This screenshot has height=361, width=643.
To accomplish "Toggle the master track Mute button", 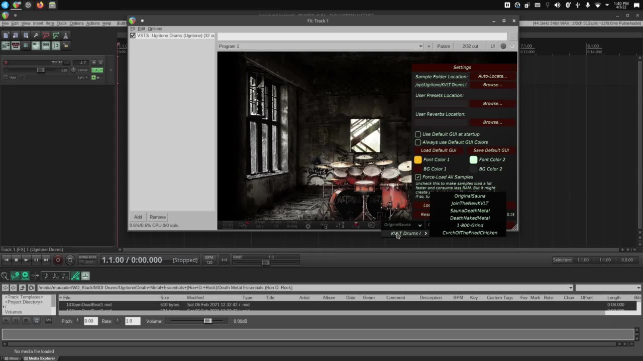I will (x=93, y=63).
